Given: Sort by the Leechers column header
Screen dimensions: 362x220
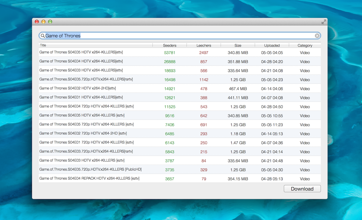Looking at the screenshot, I should pos(204,46).
